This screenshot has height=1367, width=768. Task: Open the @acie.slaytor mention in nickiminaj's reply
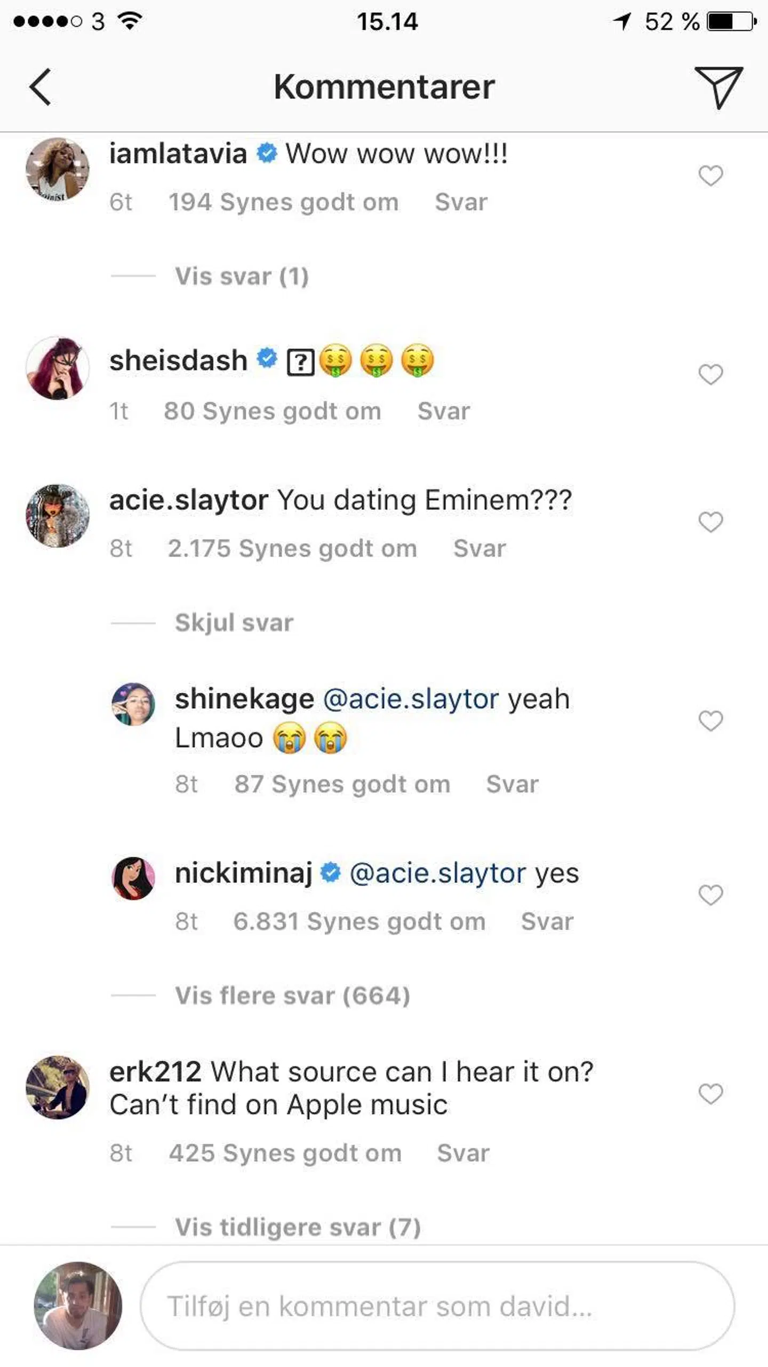437,873
